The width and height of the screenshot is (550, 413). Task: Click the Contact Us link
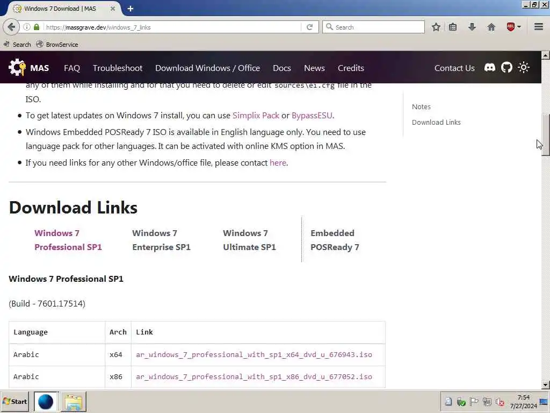pos(454,68)
